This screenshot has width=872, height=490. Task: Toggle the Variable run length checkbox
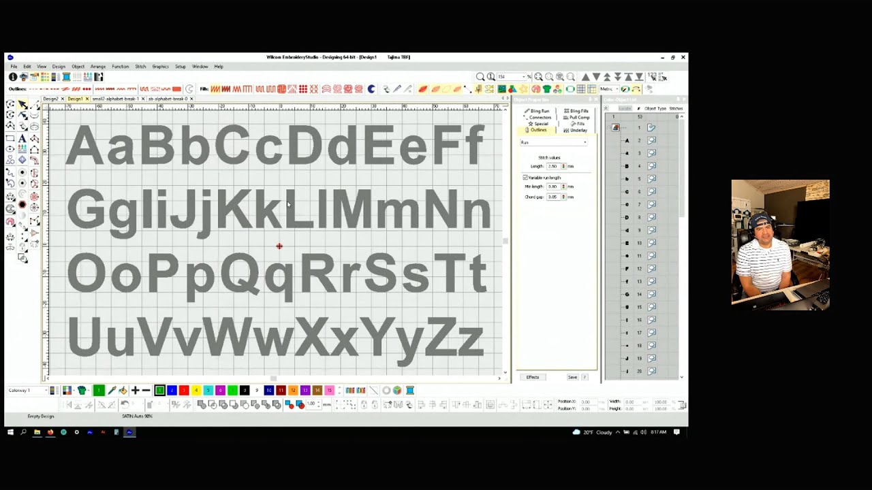[525, 178]
